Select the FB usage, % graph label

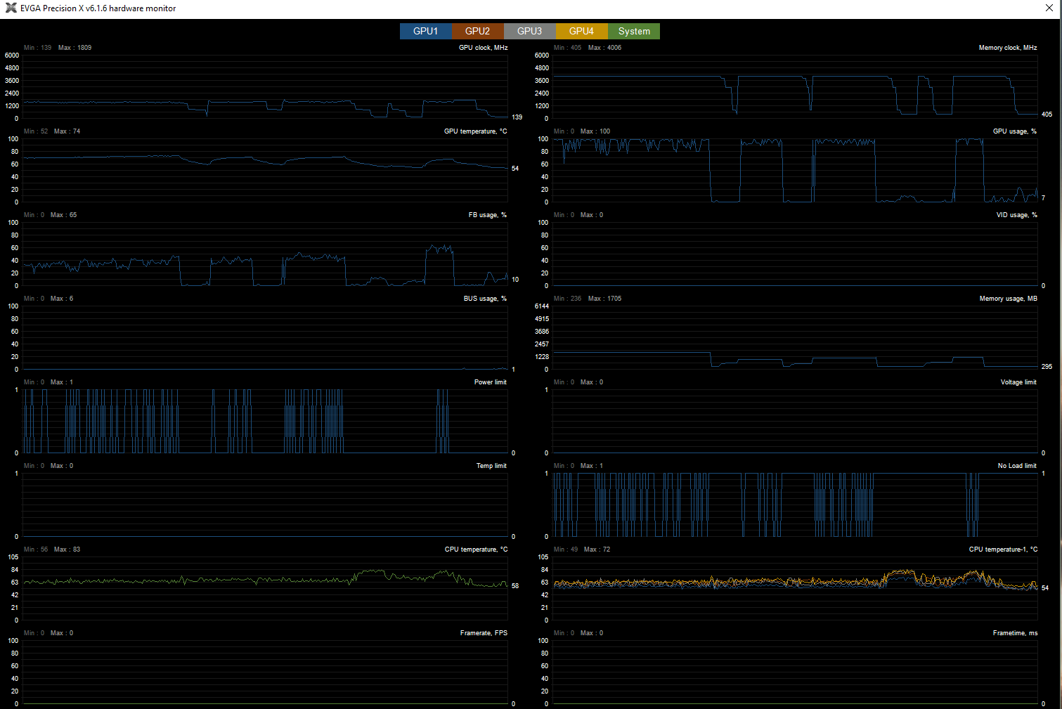tap(488, 215)
